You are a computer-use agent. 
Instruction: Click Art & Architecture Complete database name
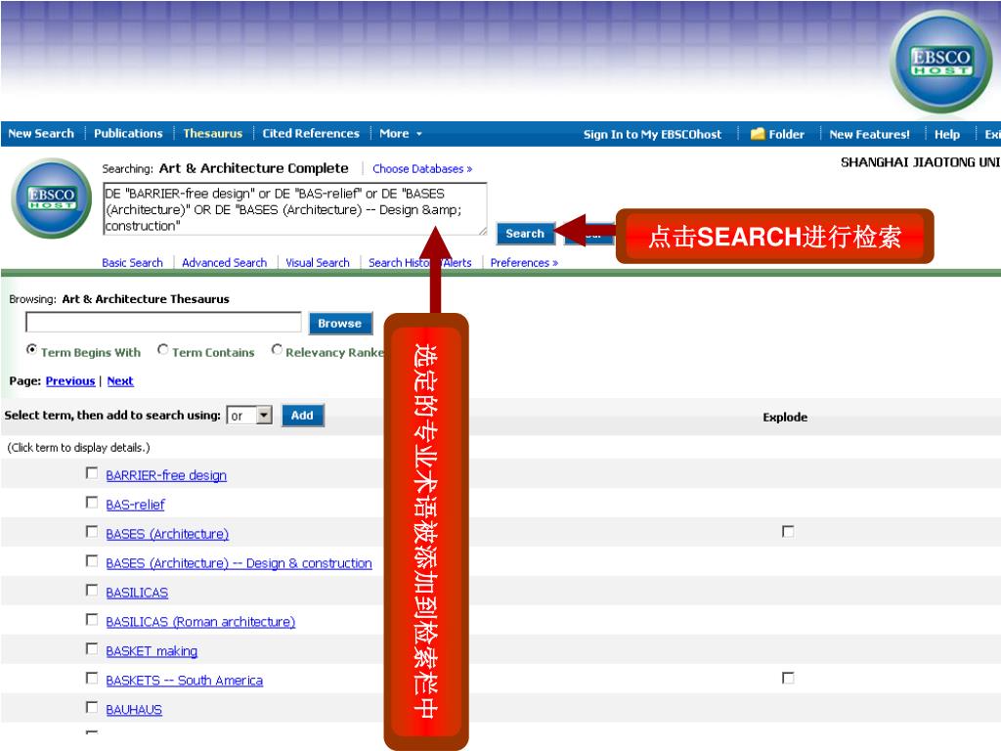pyautogui.click(x=254, y=168)
